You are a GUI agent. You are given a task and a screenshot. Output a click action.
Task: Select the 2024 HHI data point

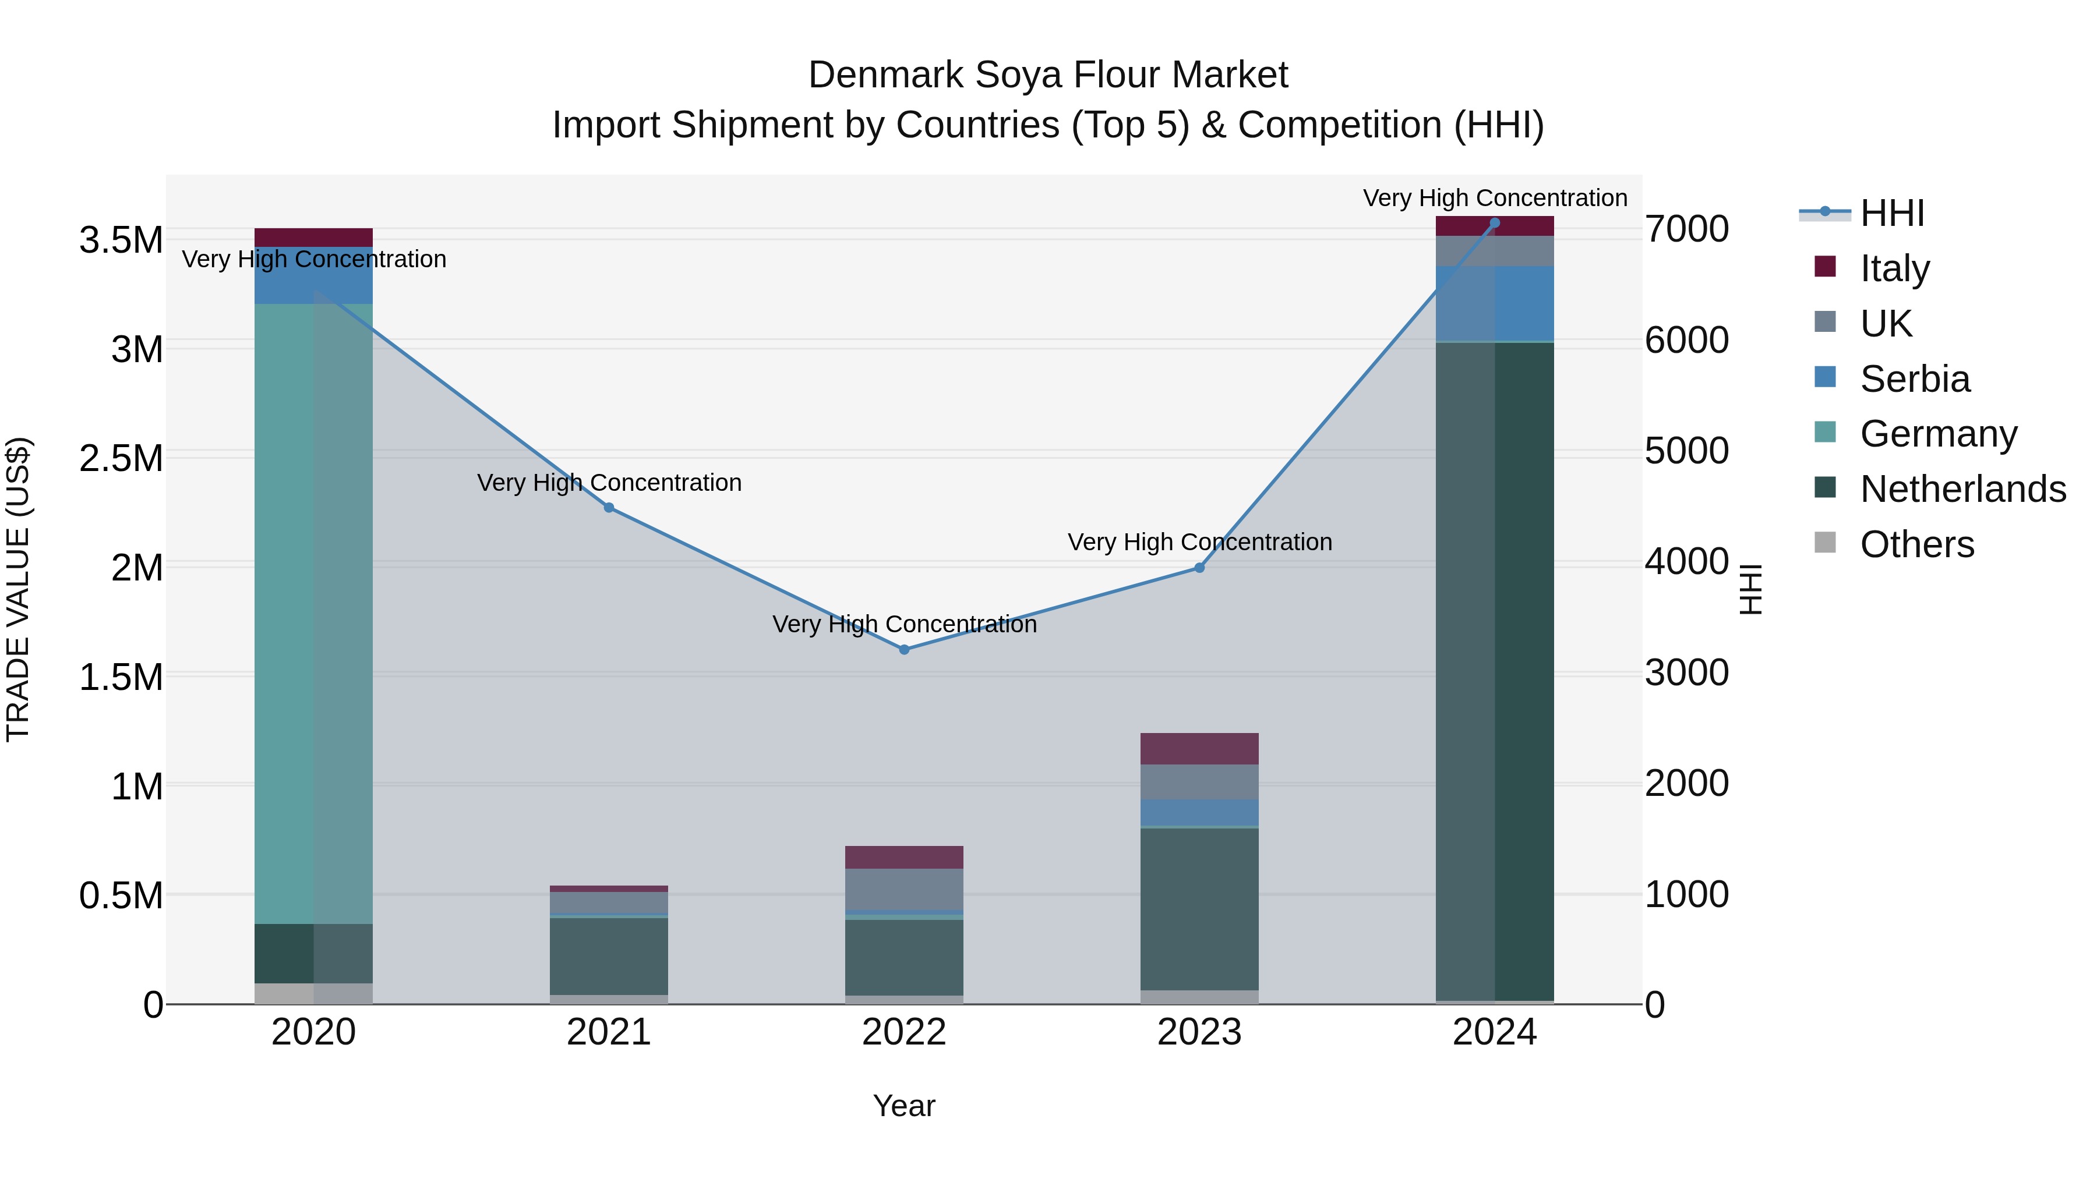pyautogui.click(x=1495, y=223)
